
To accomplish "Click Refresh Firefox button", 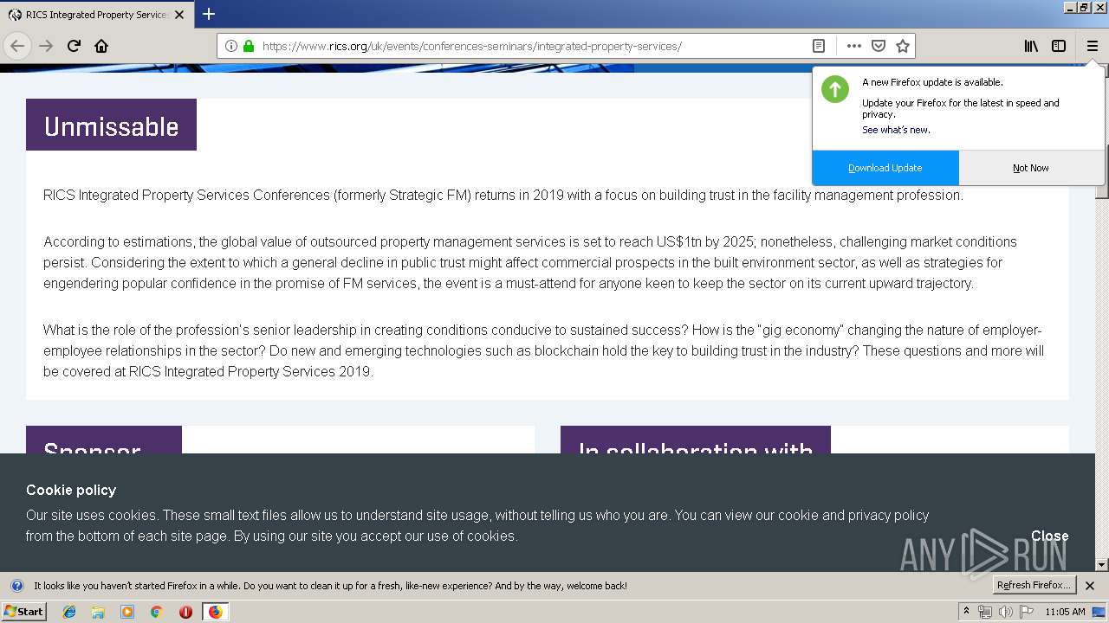I will [x=1034, y=585].
